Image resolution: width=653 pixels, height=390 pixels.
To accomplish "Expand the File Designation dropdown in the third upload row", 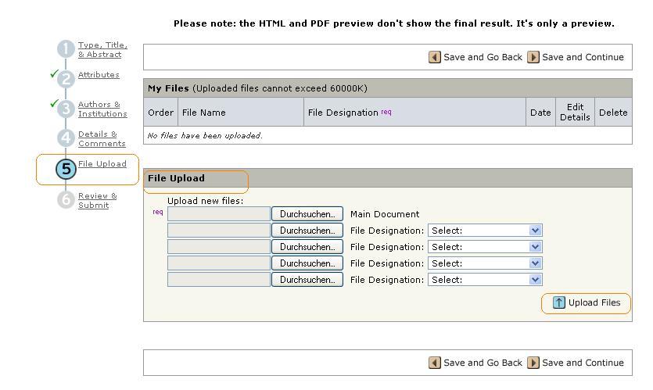I will (x=485, y=247).
